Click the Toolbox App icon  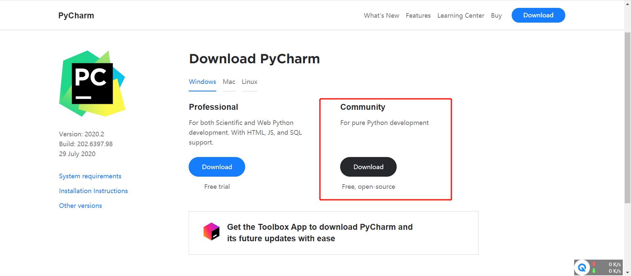pyautogui.click(x=211, y=231)
